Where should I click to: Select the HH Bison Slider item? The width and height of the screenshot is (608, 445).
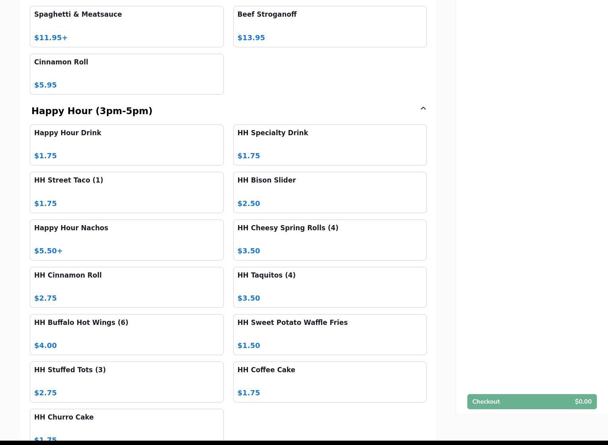coord(329,192)
